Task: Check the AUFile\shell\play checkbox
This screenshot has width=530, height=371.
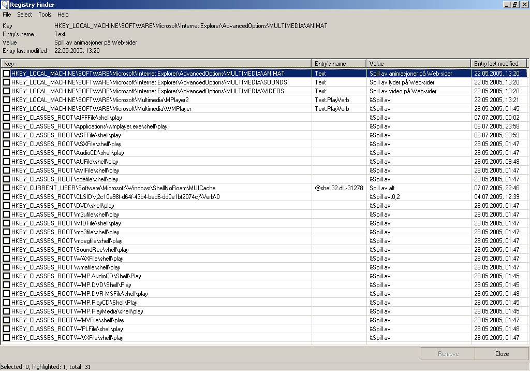Action: pyautogui.click(x=6, y=162)
